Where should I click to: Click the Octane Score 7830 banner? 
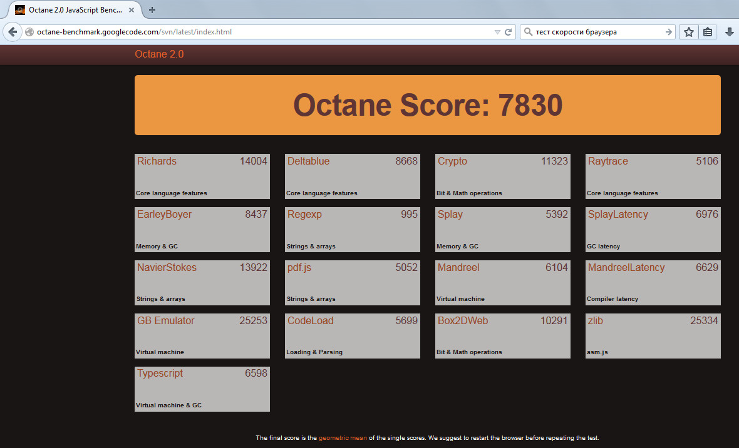tap(428, 105)
